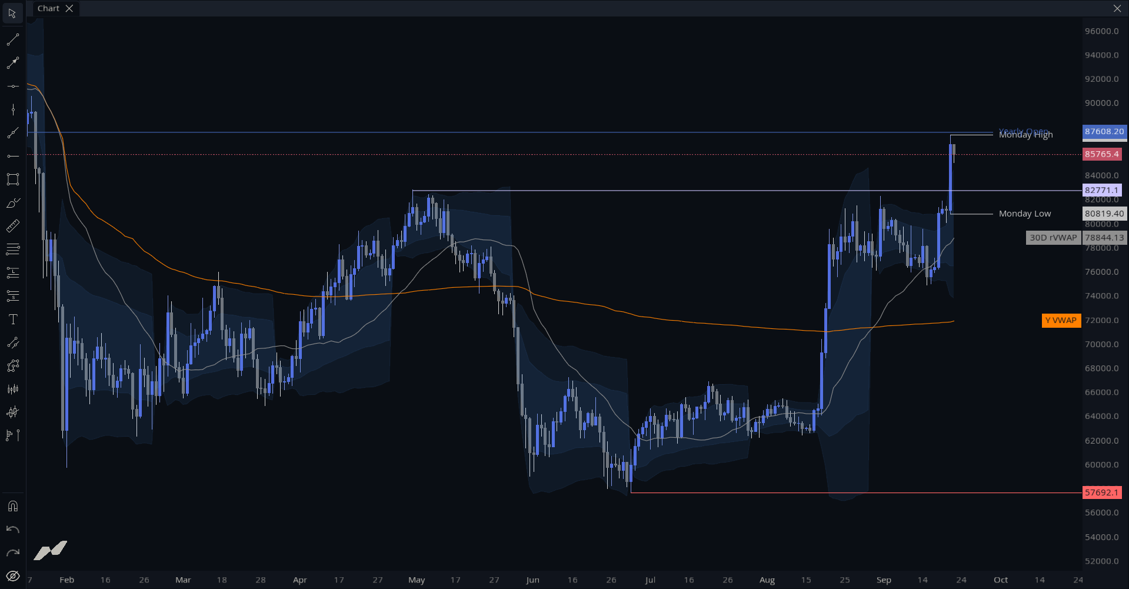The height and width of the screenshot is (589, 1129).
Task: Close the Chart tab
Action: (69, 8)
